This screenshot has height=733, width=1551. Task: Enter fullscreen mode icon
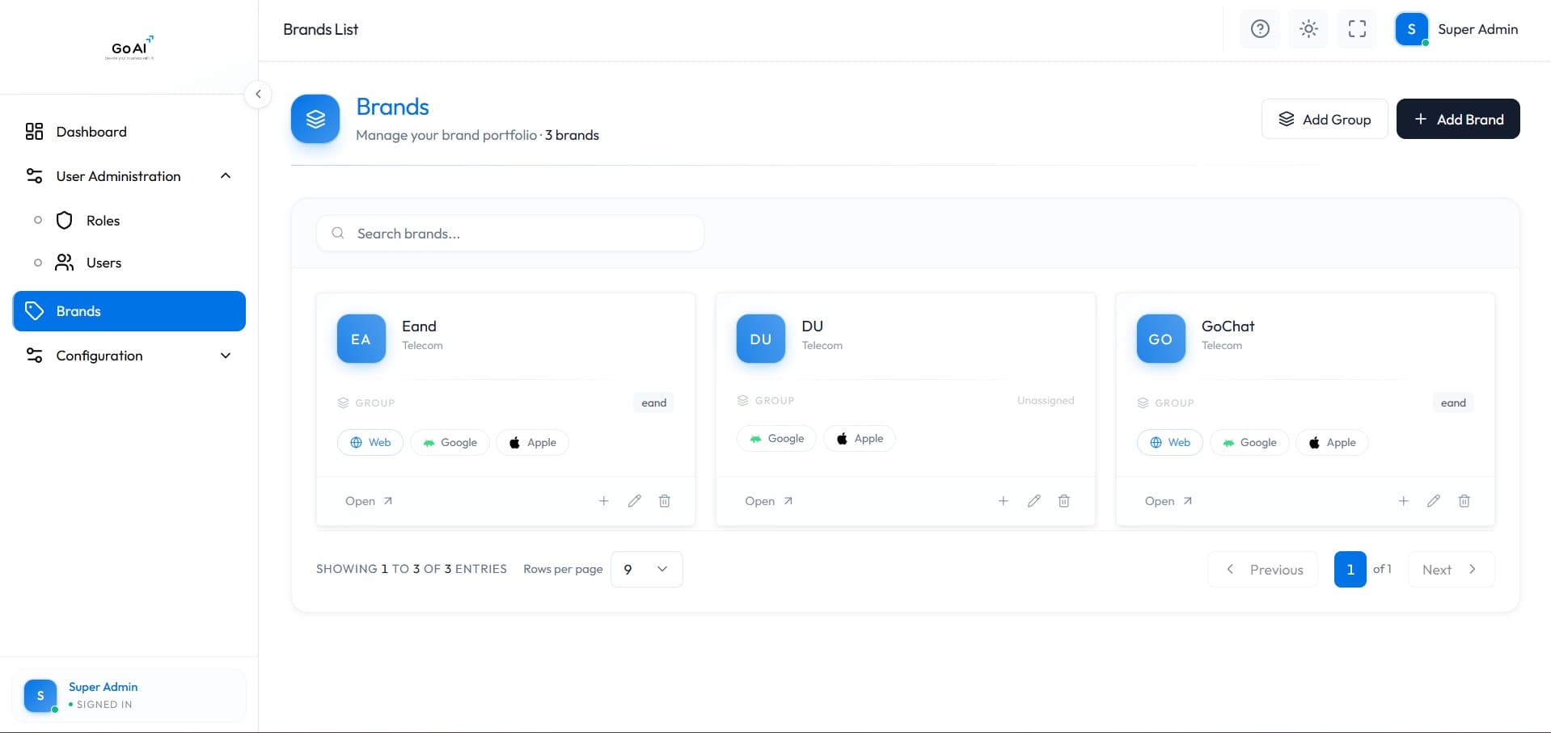pos(1357,29)
